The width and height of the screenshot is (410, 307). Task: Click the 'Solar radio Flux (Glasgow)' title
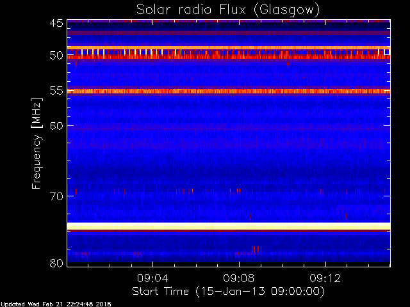point(228,10)
